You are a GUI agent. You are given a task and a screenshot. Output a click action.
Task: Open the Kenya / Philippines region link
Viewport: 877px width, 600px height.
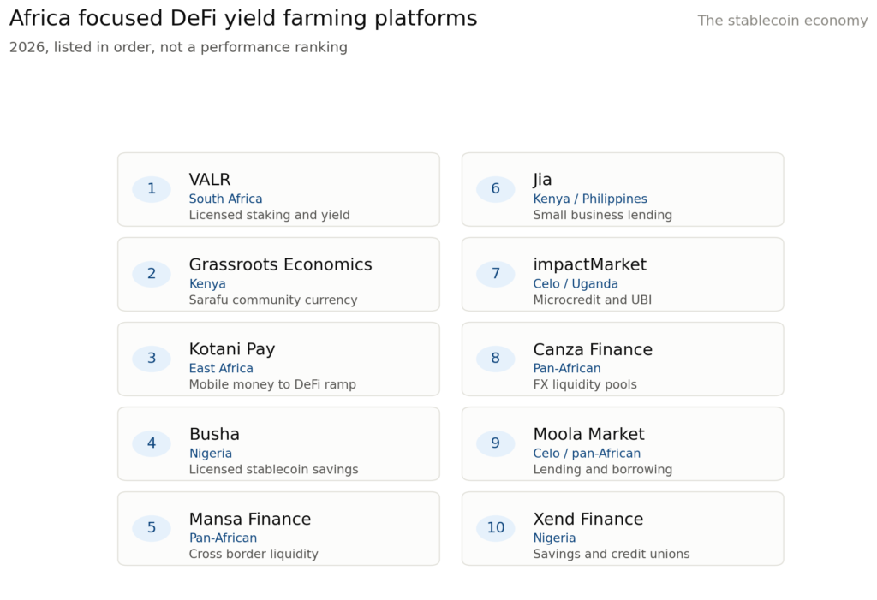pos(590,199)
